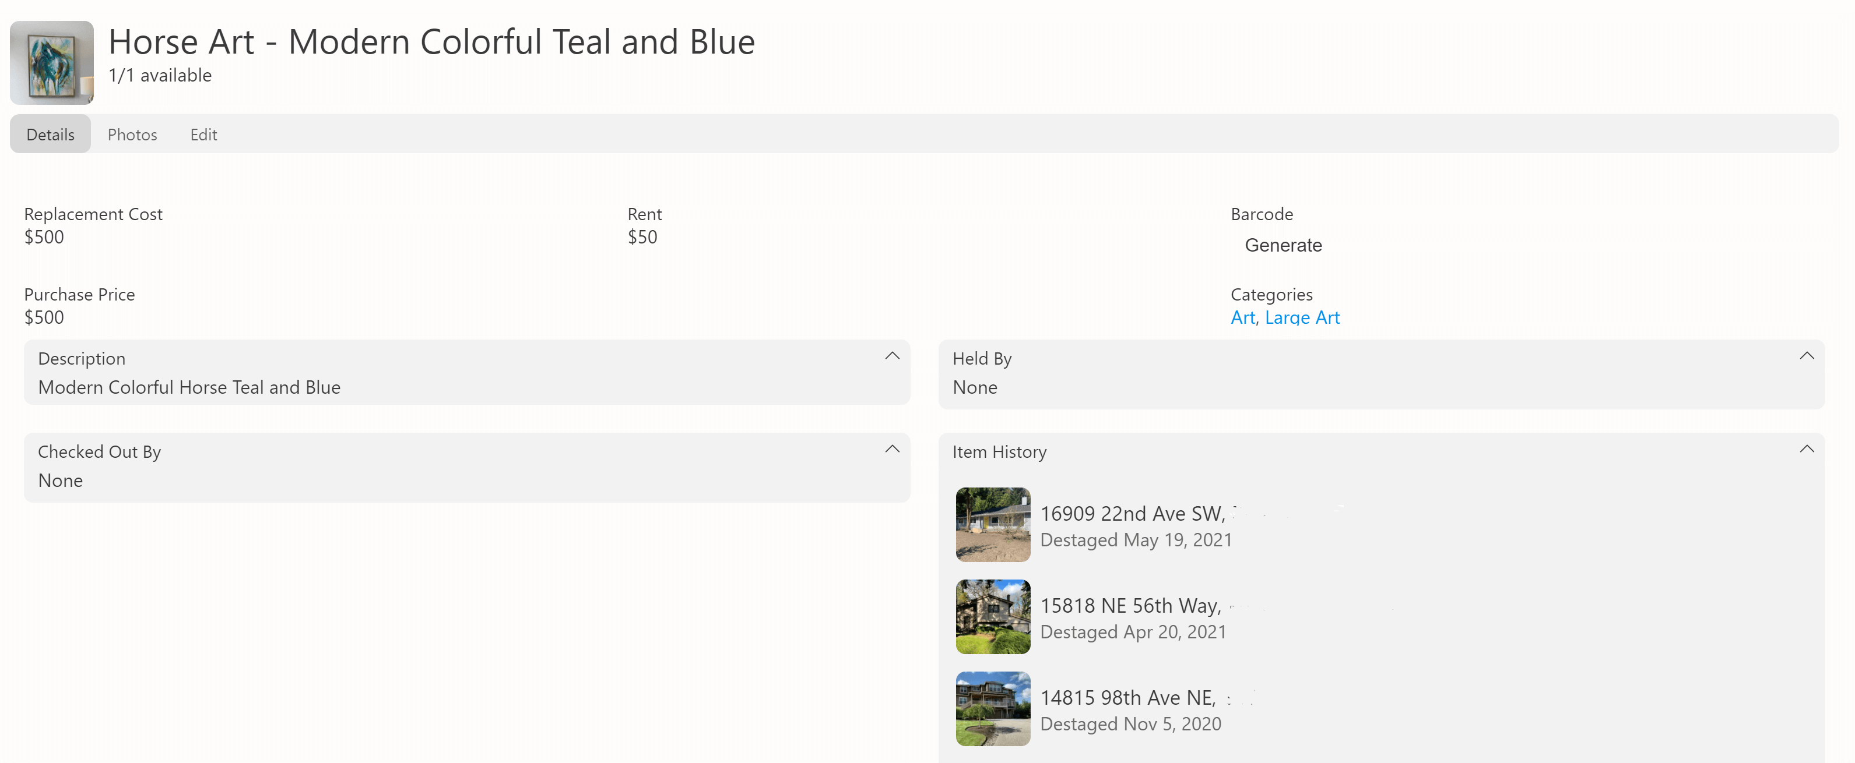Viewport: 1855px width, 763px height.
Task: Go to the Edit tab
Action: (203, 135)
